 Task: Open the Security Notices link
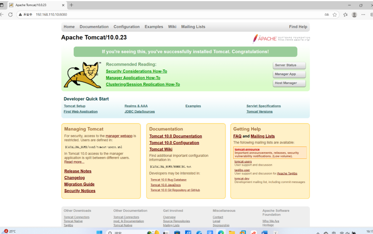[80, 191]
